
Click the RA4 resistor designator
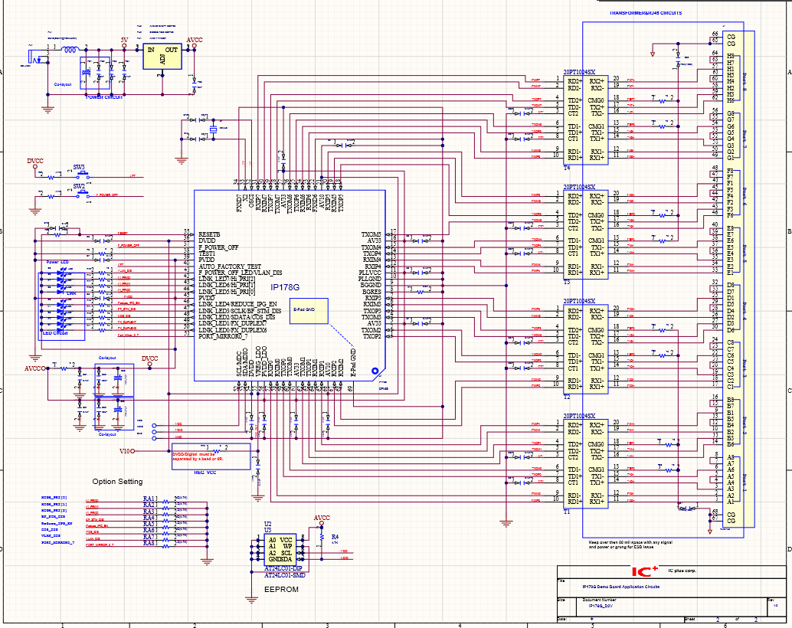149,518
